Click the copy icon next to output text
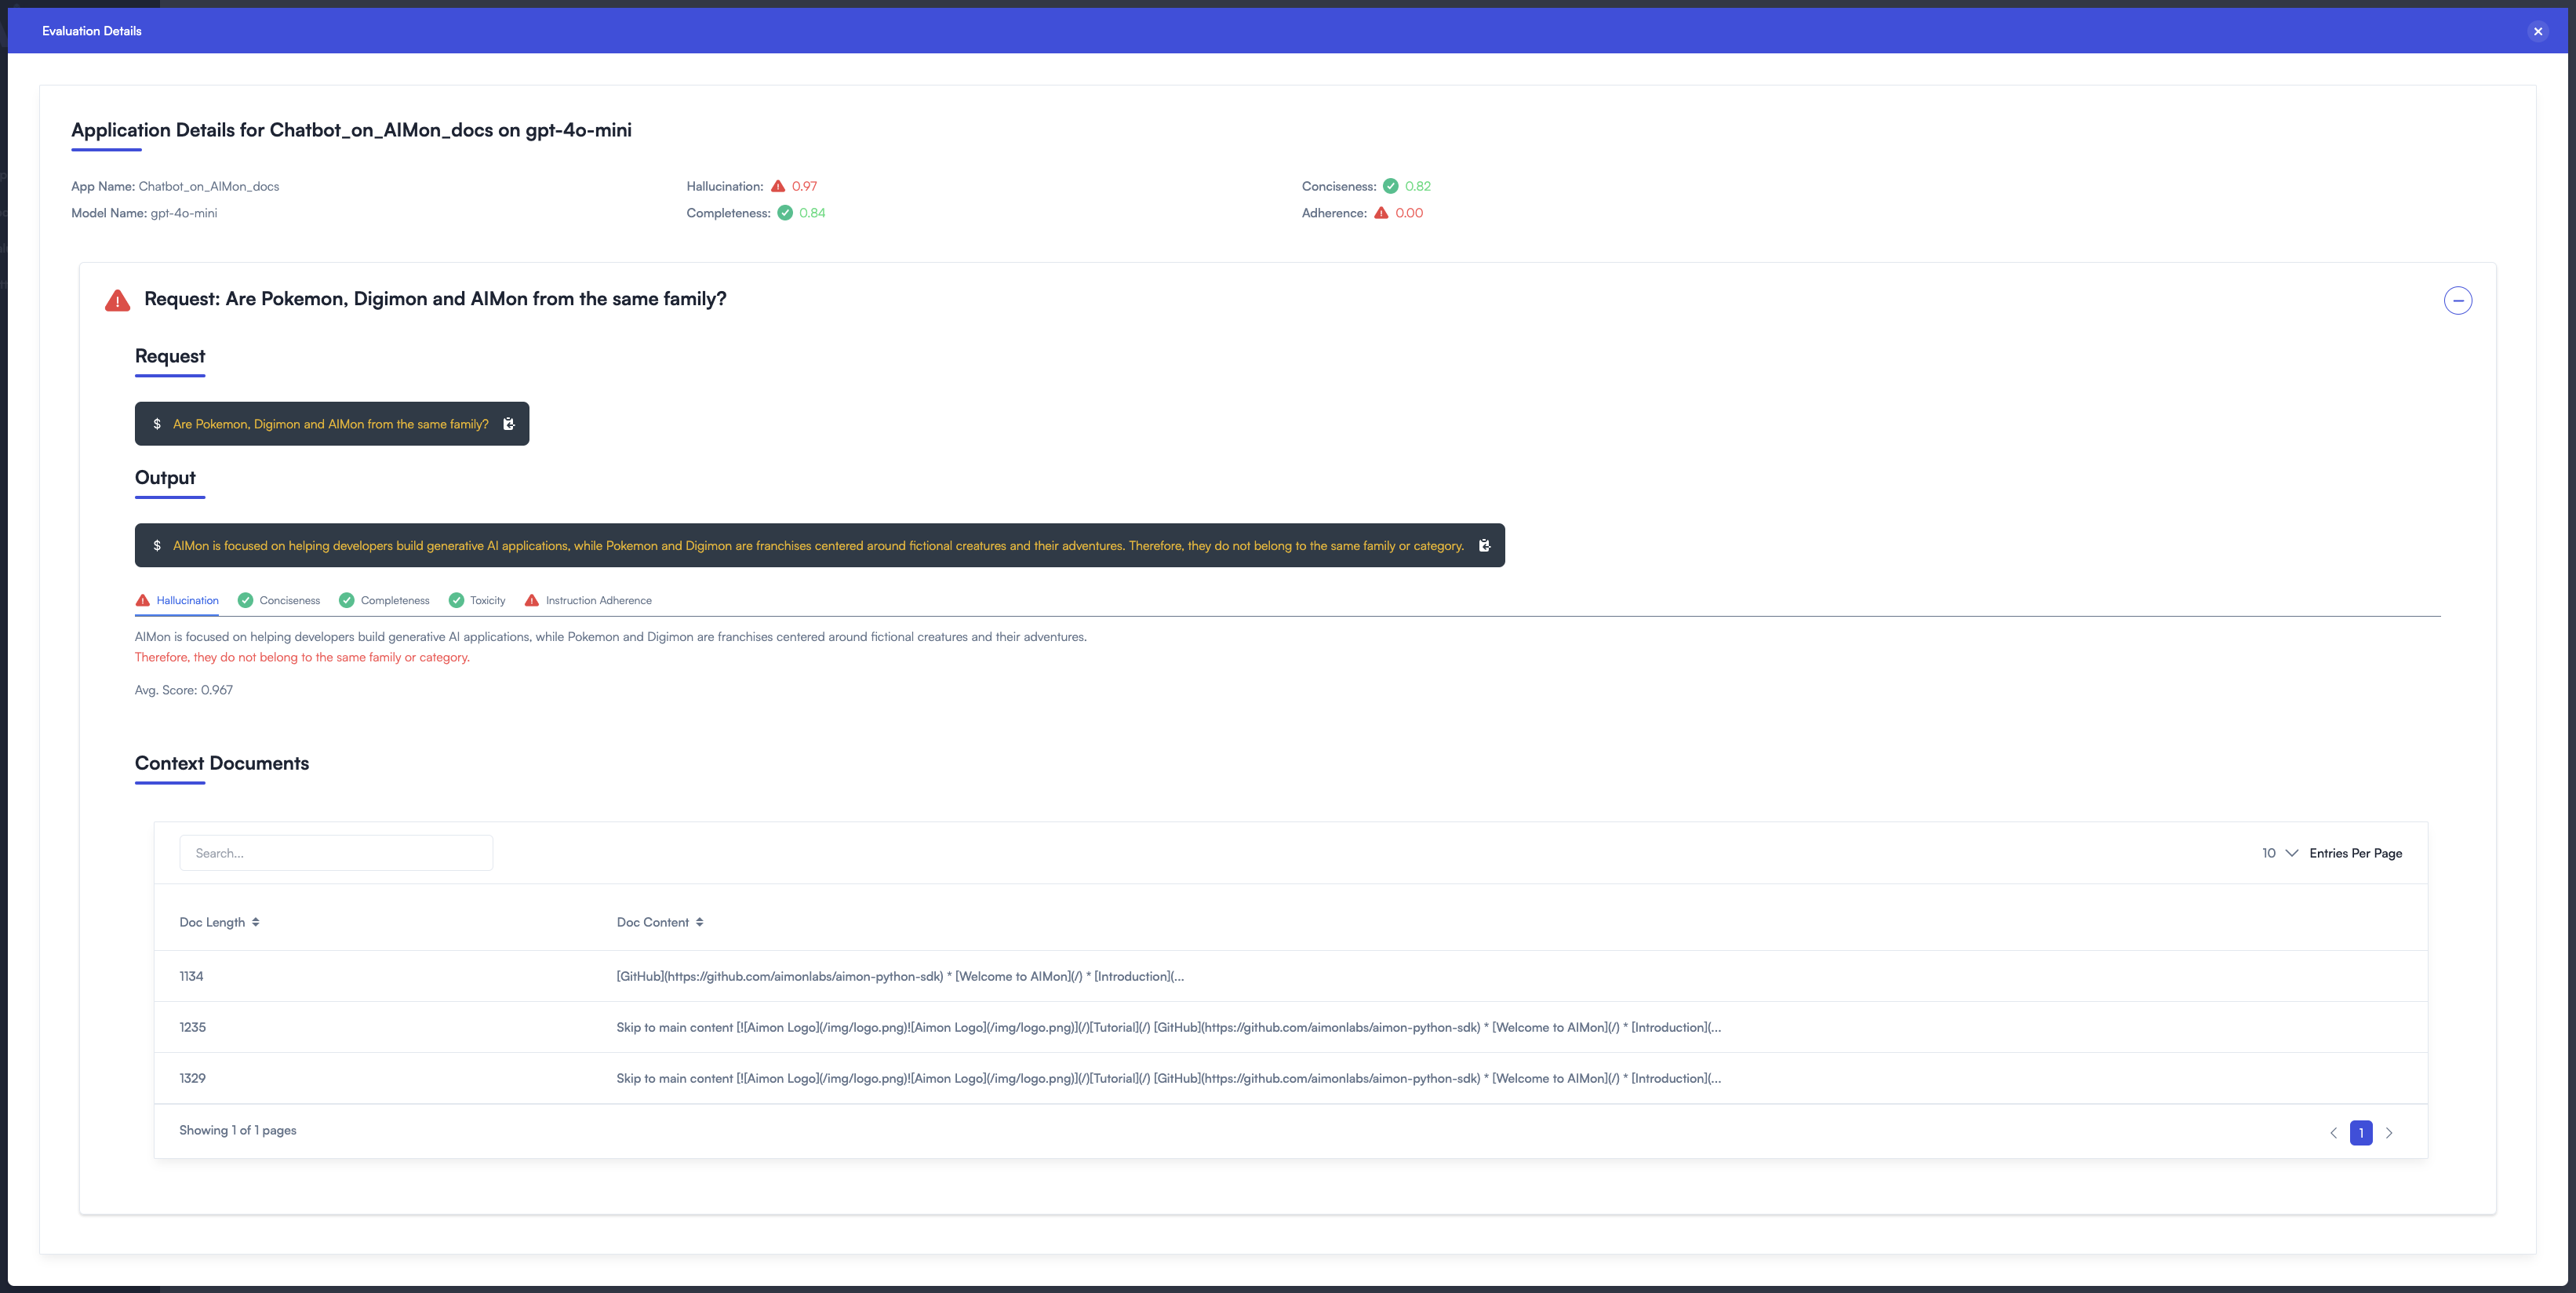 click(1483, 546)
